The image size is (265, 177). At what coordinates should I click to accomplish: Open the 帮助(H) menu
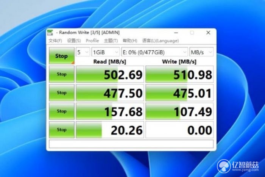click(x=130, y=41)
